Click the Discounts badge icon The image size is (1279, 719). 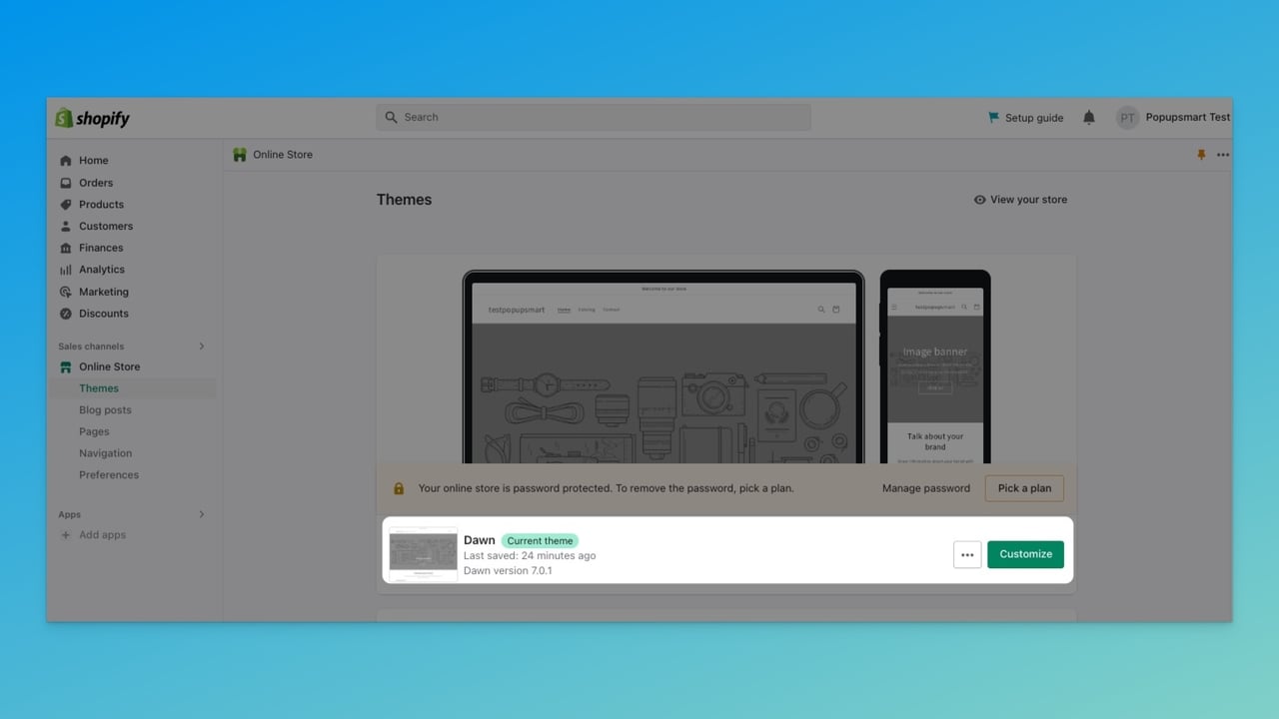tap(66, 314)
